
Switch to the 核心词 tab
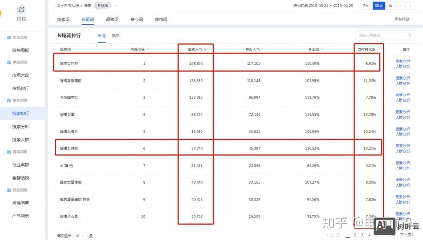[x=137, y=19]
